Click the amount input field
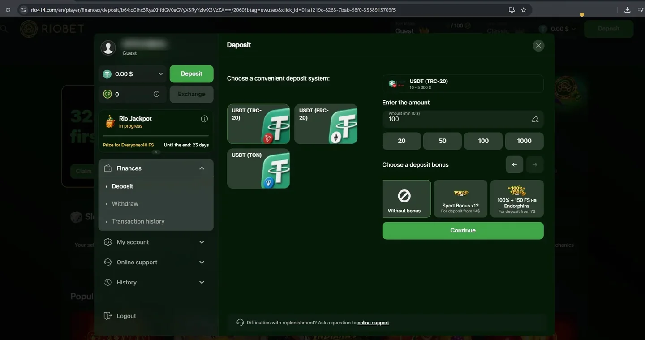The width and height of the screenshot is (645, 340). point(463,119)
